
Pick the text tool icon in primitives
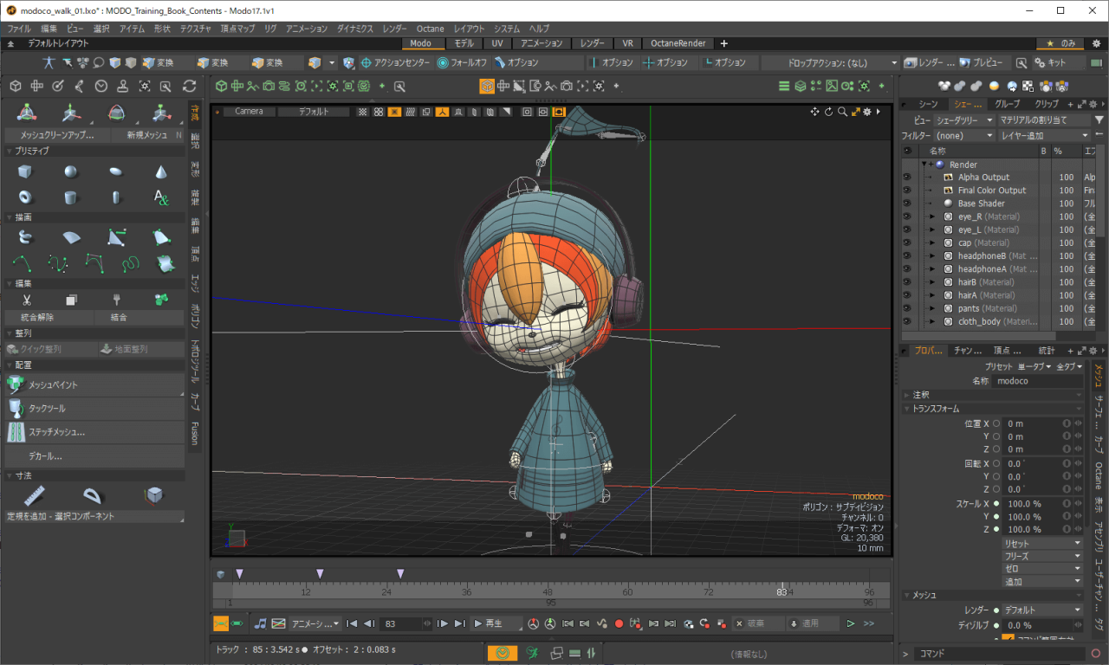161,197
